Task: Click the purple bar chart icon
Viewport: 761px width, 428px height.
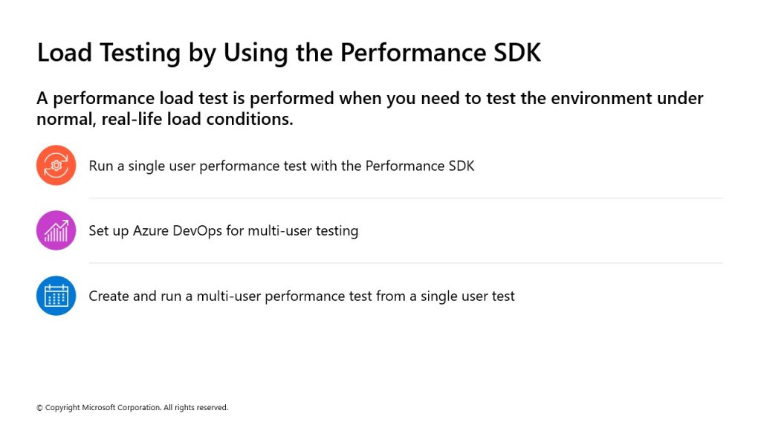Action: point(56,230)
